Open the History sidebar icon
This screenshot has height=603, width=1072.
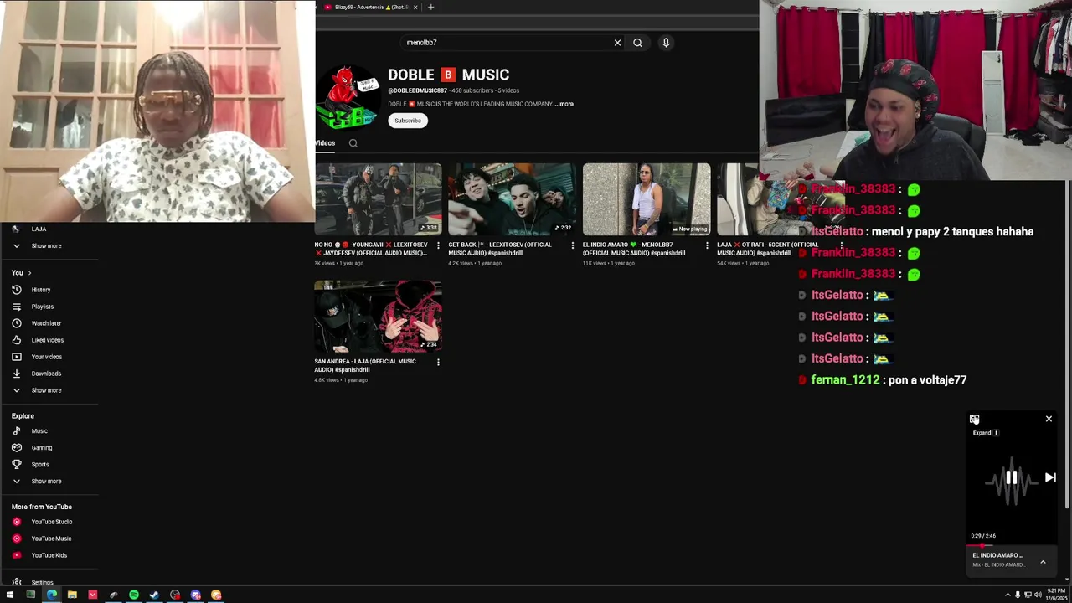[x=16, y=290]
